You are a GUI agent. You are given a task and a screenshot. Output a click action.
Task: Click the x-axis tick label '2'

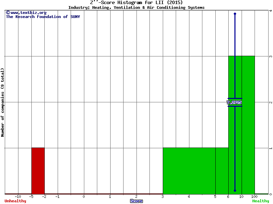click(136, 197)
